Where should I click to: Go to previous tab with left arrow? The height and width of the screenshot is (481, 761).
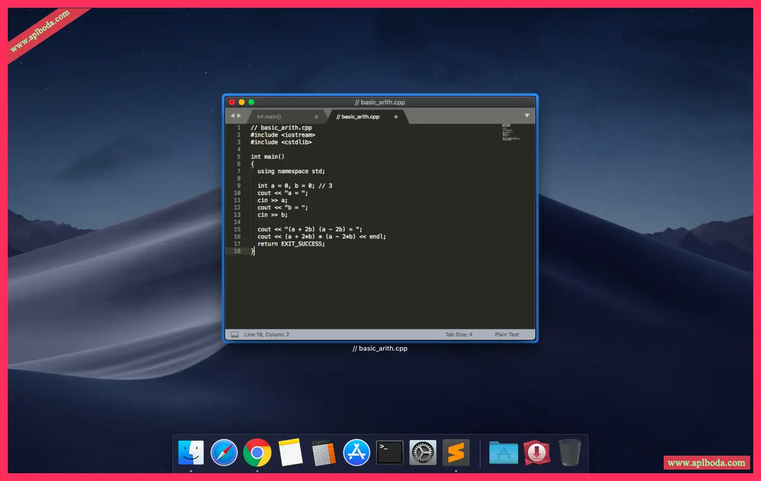(x=232, y=116)
